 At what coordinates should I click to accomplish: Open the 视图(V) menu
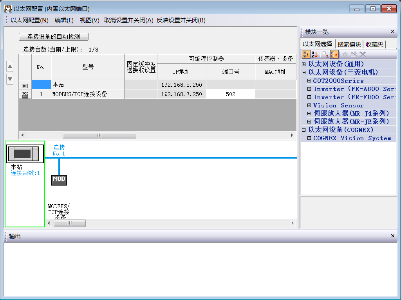coord(89,20)
